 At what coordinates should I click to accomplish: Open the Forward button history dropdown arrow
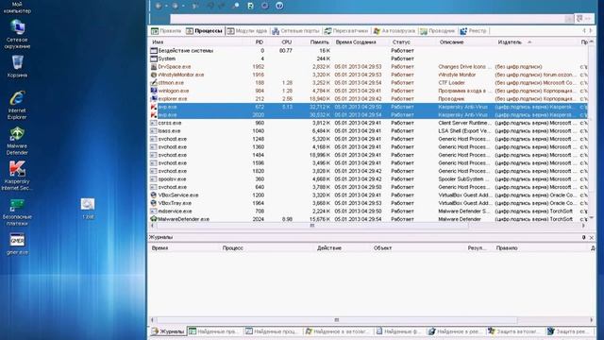click(183, 6)
